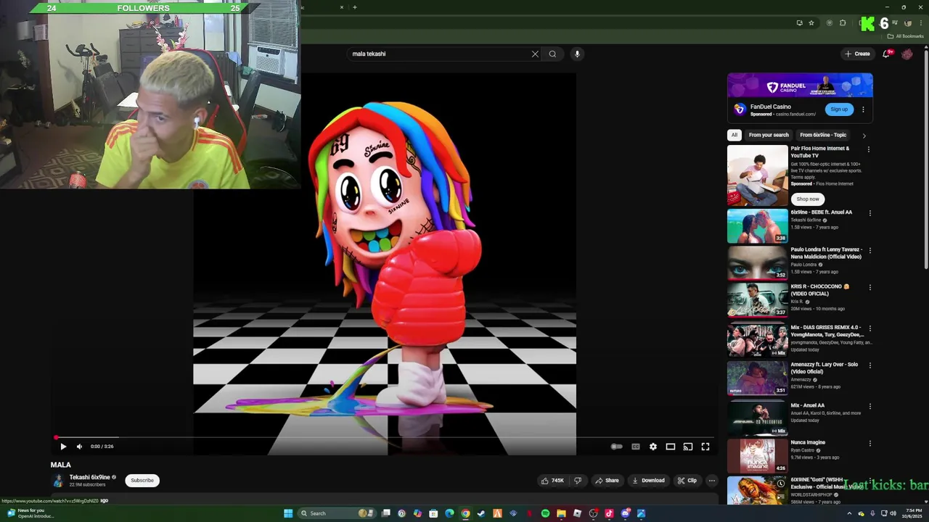Cast the video to TV
Screen dimensions: 929x522
pos(688,447)
